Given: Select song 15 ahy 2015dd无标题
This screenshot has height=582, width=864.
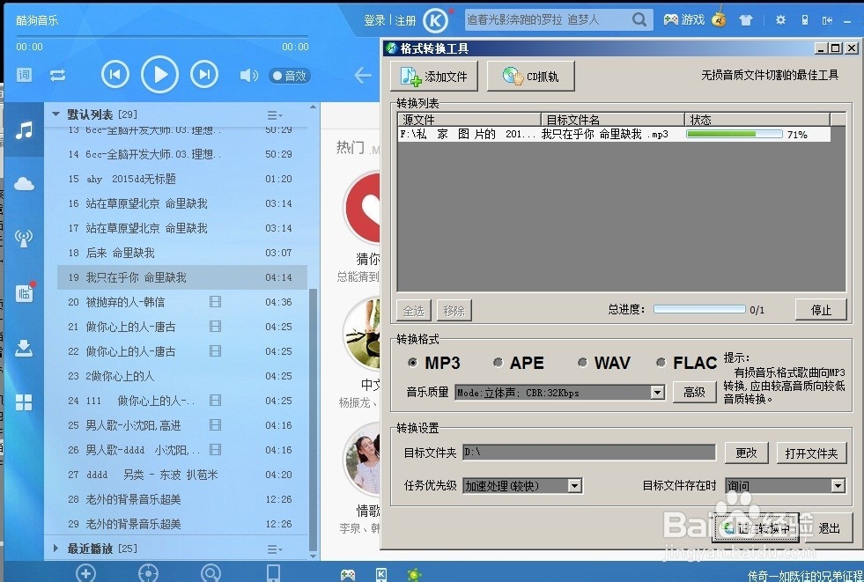Looking at the screenshot, I should (181, 179).
